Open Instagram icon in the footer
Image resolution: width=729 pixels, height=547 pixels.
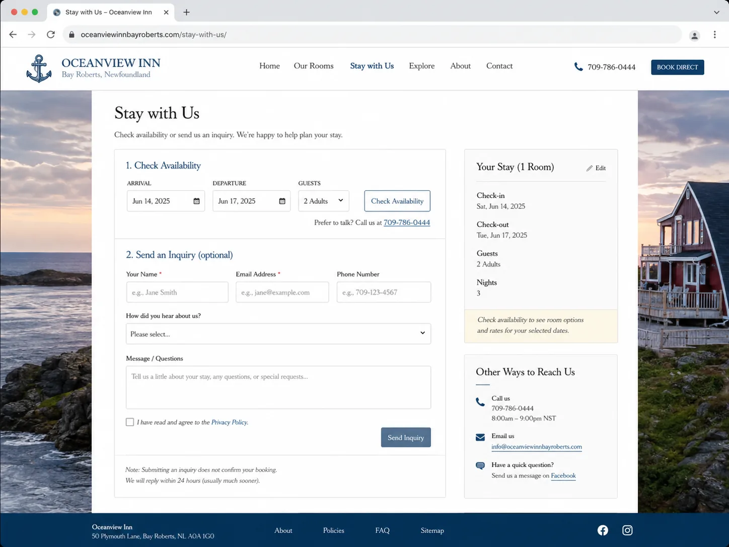click(627, 530)
